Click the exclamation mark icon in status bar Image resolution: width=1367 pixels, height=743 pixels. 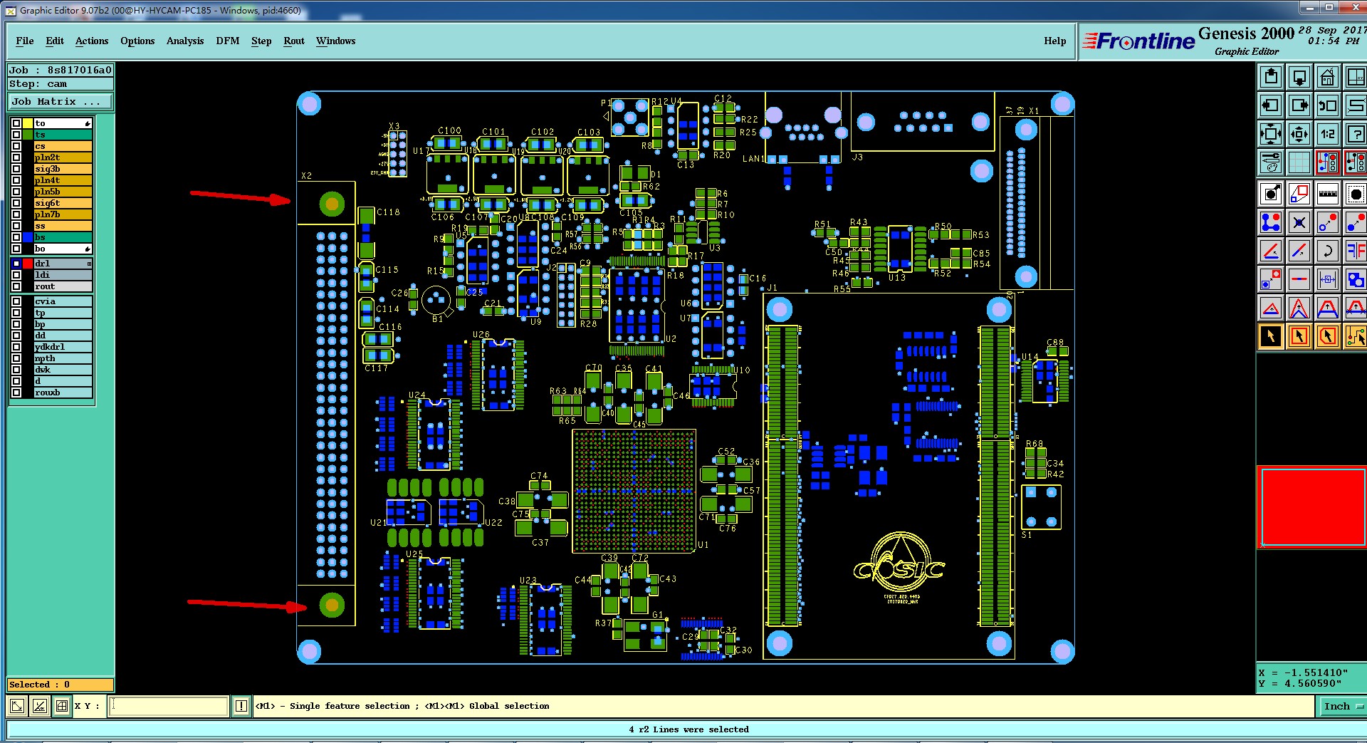point(241,706)
